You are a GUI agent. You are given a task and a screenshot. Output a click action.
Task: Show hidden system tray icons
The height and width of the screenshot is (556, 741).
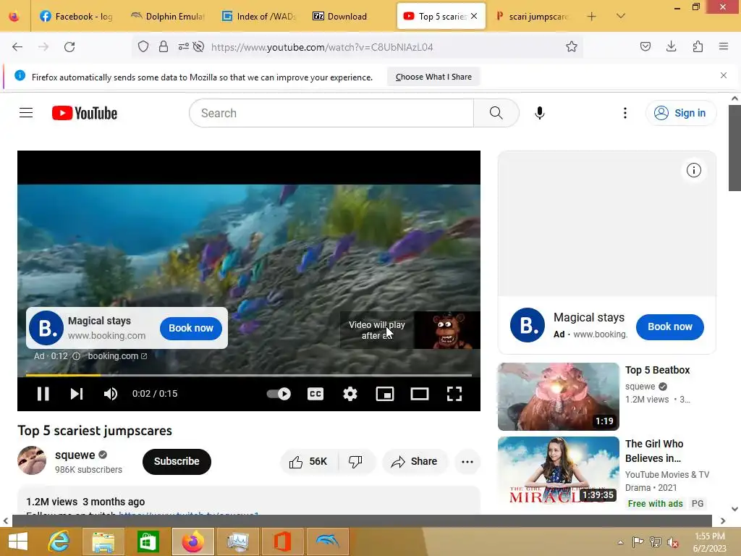pos(620,542)
